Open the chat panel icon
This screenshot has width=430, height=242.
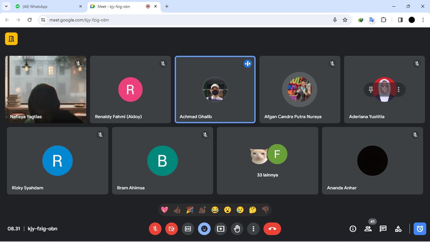tap(383, 229)
